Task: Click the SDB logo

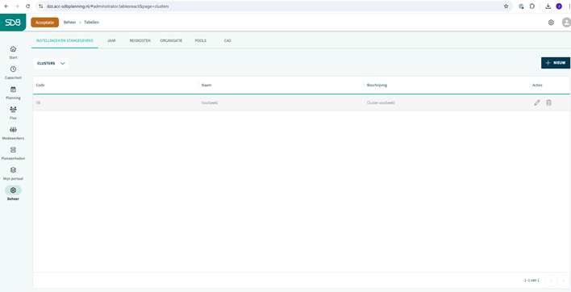Action: coord(13,23)
